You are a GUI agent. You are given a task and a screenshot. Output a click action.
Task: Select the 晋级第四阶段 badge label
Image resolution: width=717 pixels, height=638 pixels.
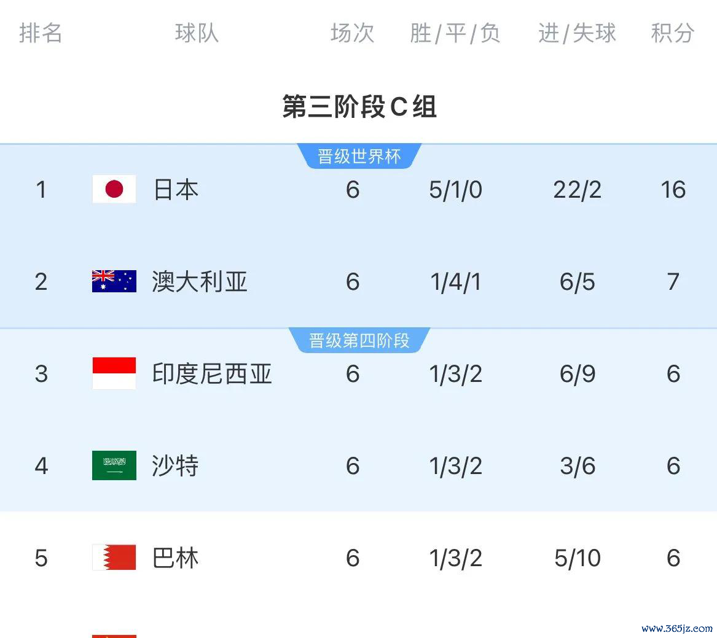(359, 340)
